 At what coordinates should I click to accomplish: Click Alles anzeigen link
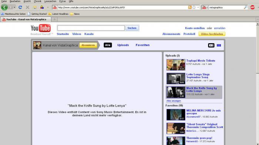tap(174, 101)
